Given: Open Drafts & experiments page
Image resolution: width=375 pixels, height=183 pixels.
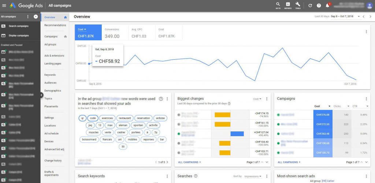Looking at the screenshot, I should point(51,173).
